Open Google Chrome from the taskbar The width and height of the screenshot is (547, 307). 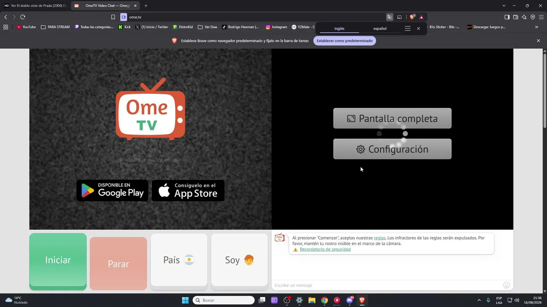[324, 300]
